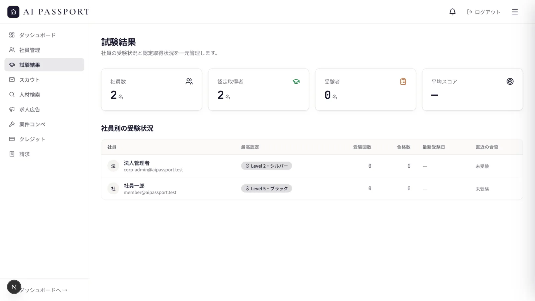Screen dimensions: 535x301
Task: Click the name 社員一郎
Action: [x=134, y=186]
